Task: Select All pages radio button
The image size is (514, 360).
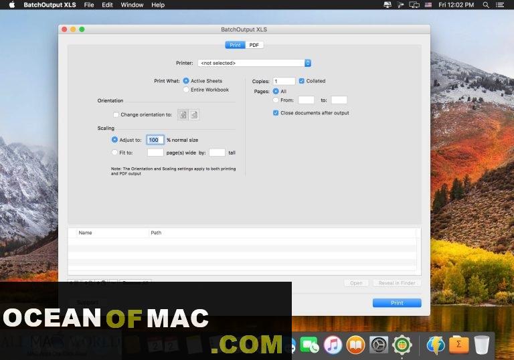Action: click(276, 91)
